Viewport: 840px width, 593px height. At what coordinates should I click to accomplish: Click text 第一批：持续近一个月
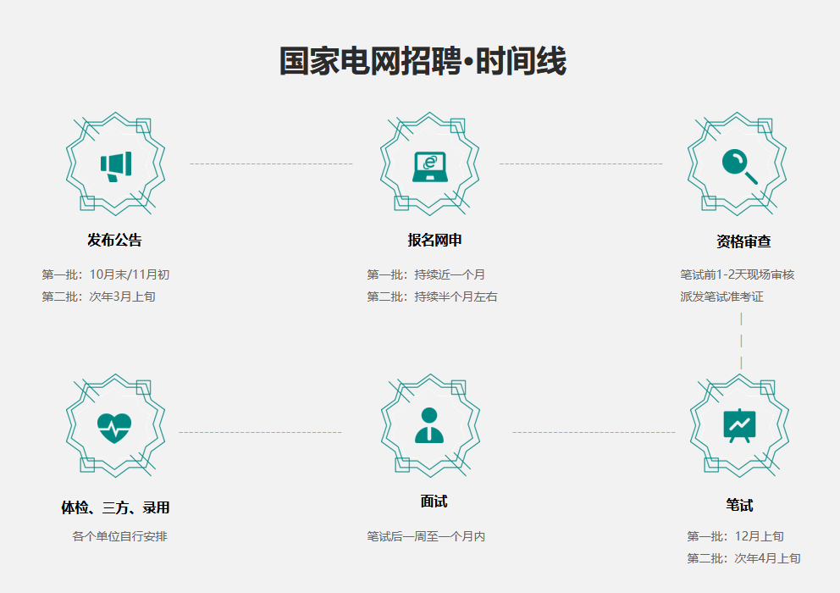[x=426, y=274]
